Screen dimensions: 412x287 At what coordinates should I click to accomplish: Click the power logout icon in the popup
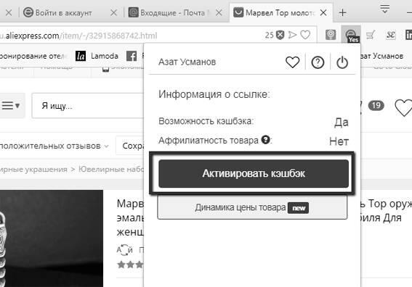(342, 62)
